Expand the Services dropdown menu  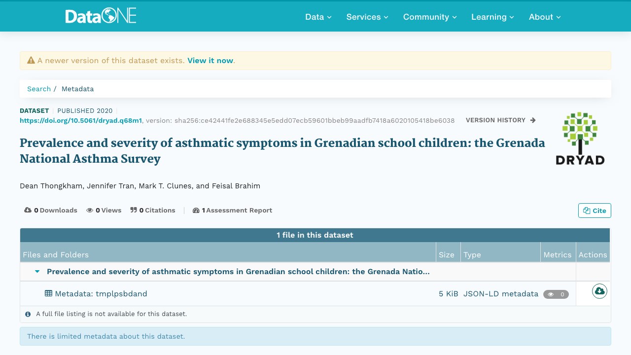tap(367, 17)
